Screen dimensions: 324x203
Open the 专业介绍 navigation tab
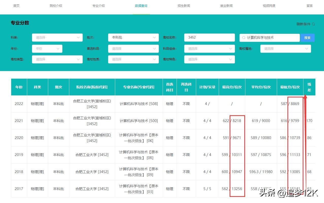pos(98,6)
